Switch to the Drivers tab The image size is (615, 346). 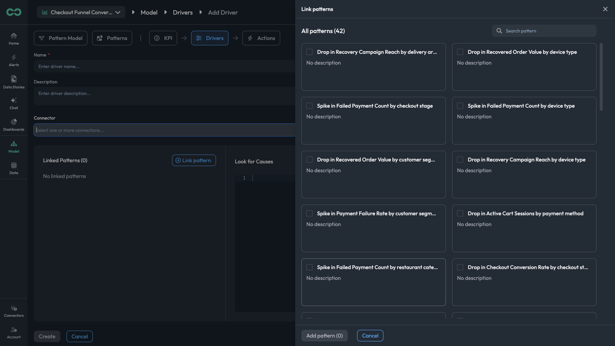point(210,38)
